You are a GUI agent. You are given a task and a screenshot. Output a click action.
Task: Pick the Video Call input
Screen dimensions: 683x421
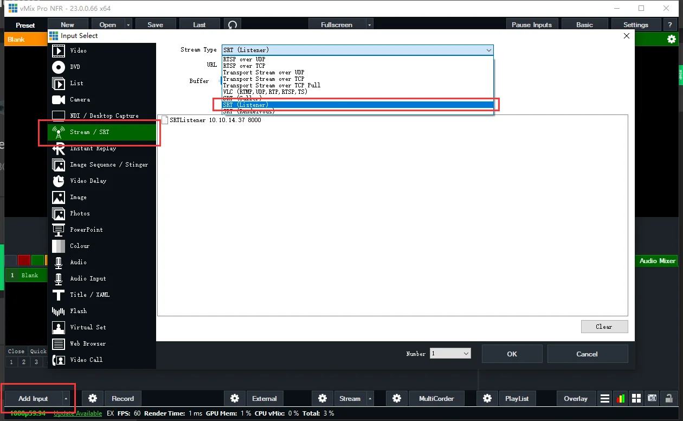[x=102, y=360]
